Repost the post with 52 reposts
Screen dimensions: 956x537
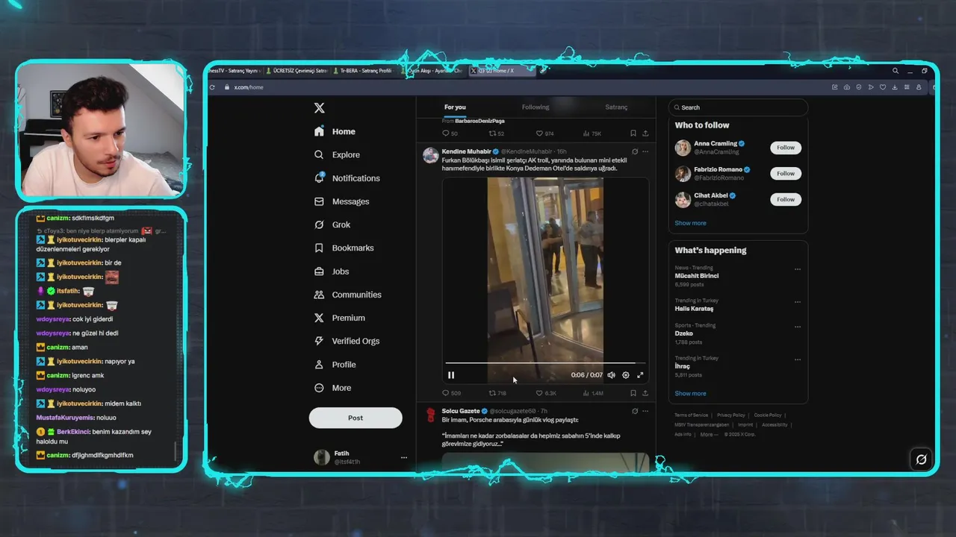click(x=496, y=134)
